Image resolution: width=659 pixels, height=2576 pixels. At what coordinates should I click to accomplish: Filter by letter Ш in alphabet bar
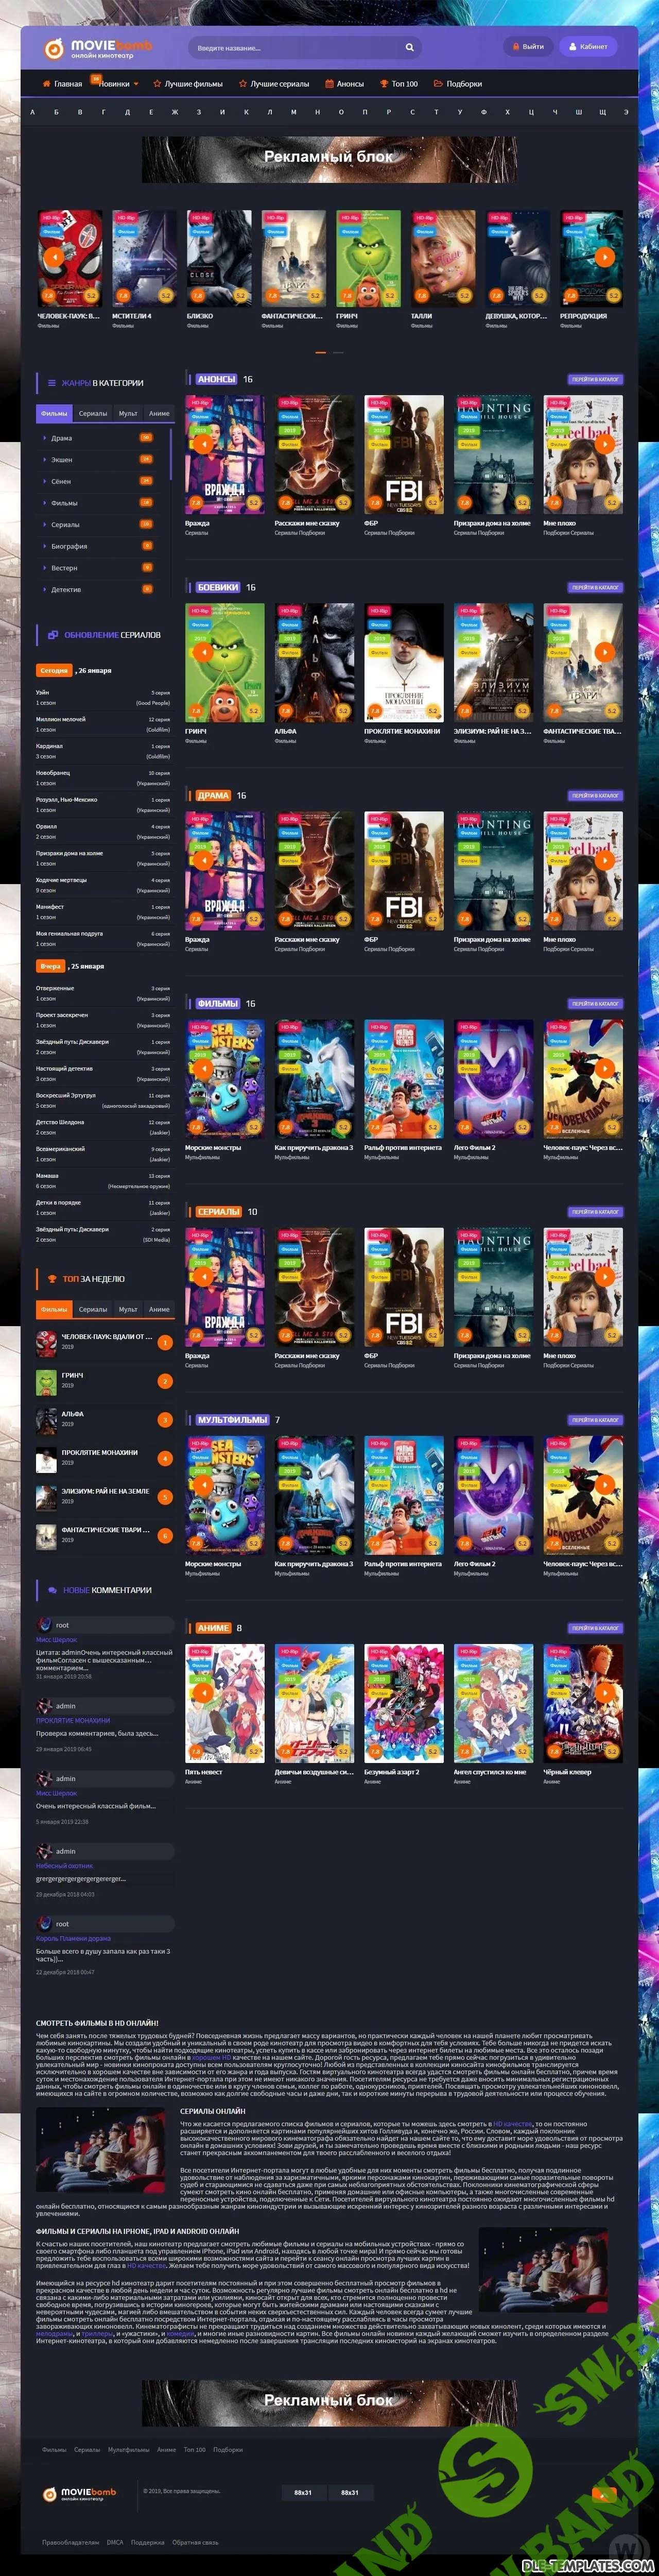click(578, 112)
